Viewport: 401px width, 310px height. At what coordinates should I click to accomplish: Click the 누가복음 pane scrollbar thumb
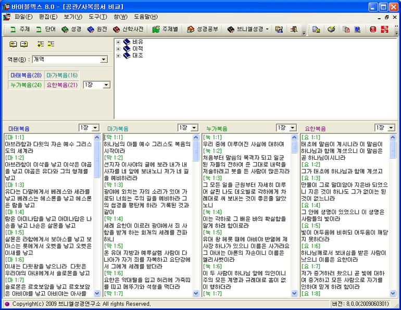(294, 147)
